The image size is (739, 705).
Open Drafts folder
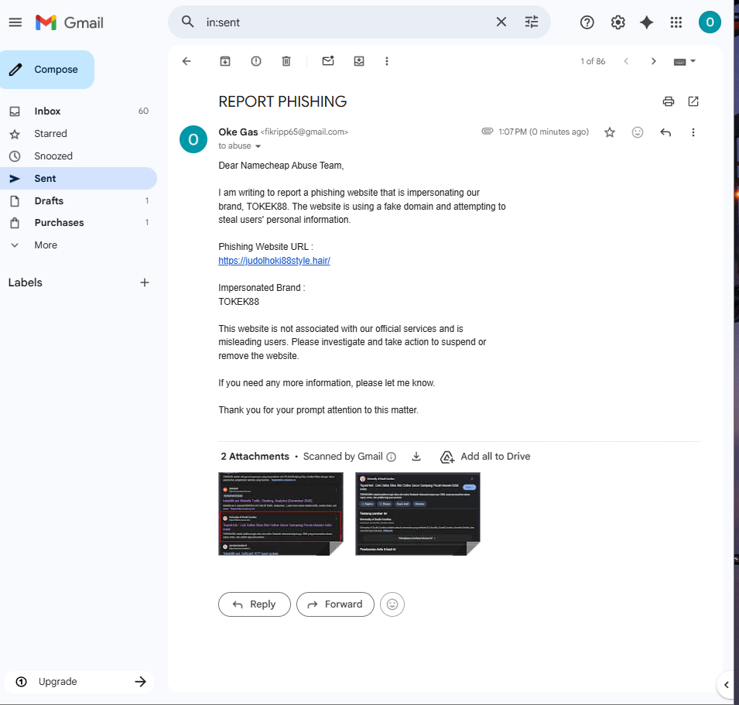[x=78, y=200]
